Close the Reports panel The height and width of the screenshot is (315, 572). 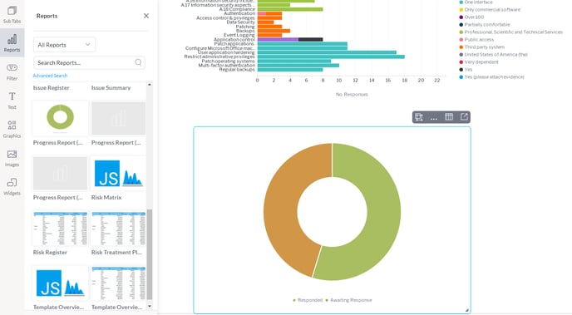[146, 16]
